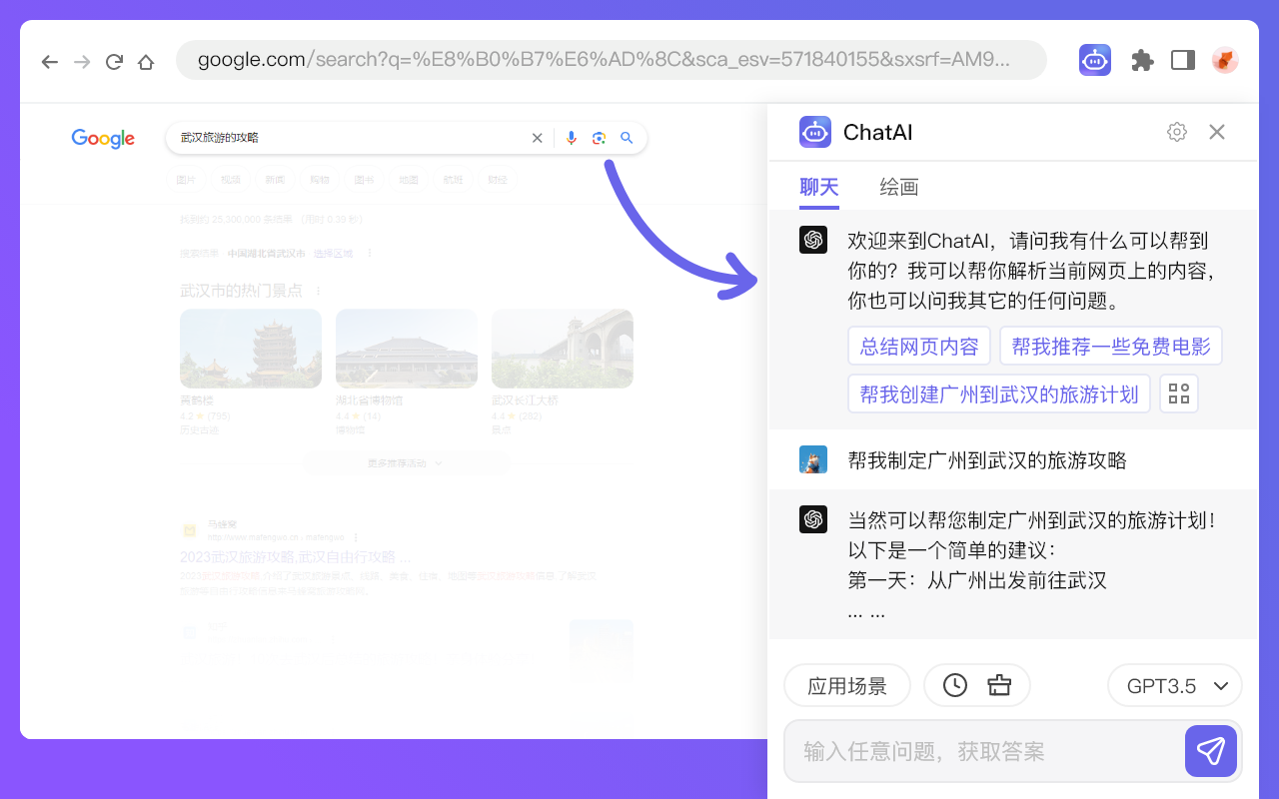Switch to the 绘画 tab
The height and width of the screenshot is (799, 1279).
pos(899,188)
